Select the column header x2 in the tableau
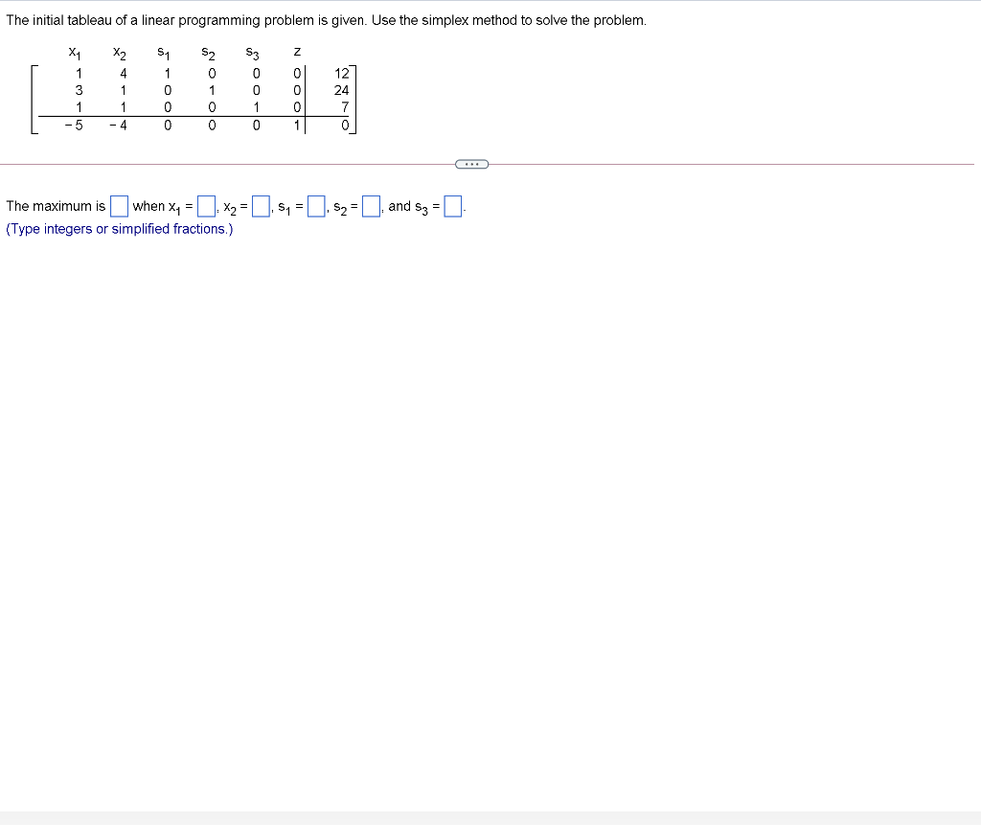This screenshot has width=981, height=825. pos(119,51)
